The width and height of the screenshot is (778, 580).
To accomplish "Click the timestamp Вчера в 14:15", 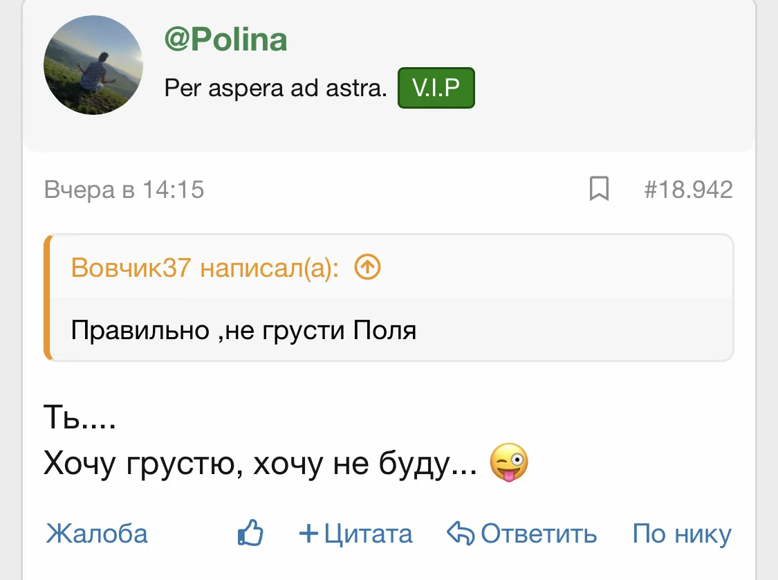I will 123,189.
